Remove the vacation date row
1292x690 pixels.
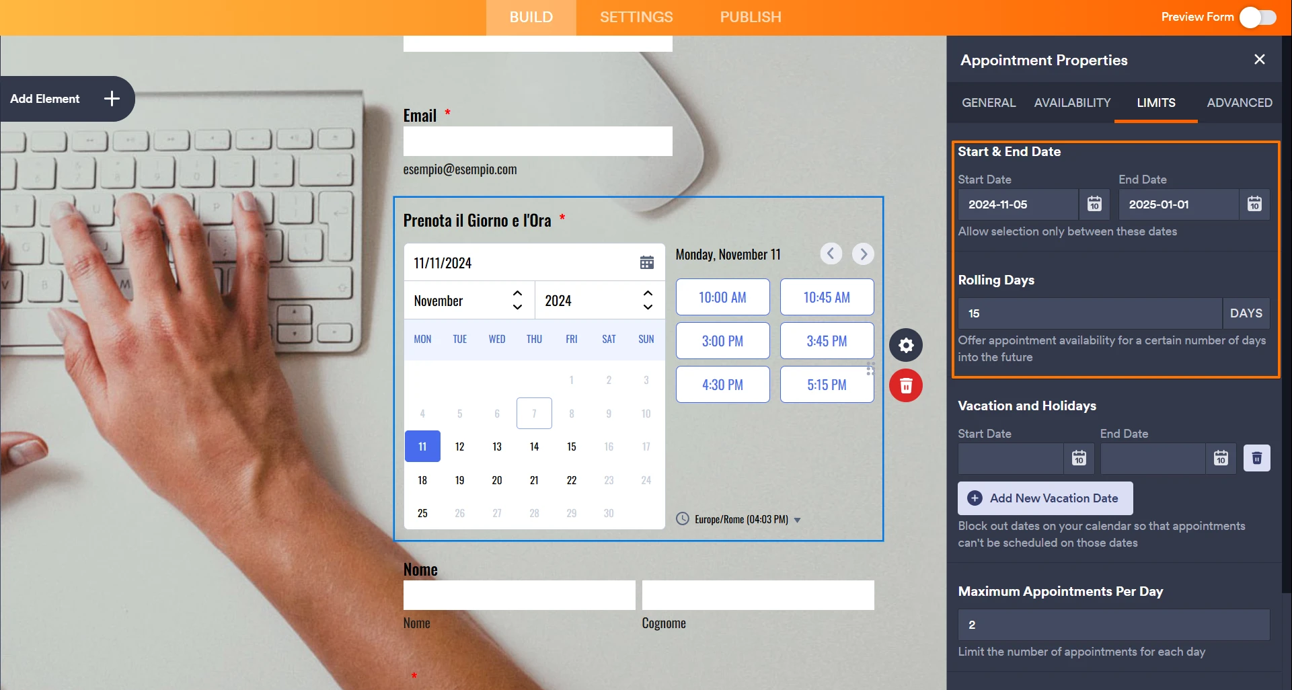1256,459
